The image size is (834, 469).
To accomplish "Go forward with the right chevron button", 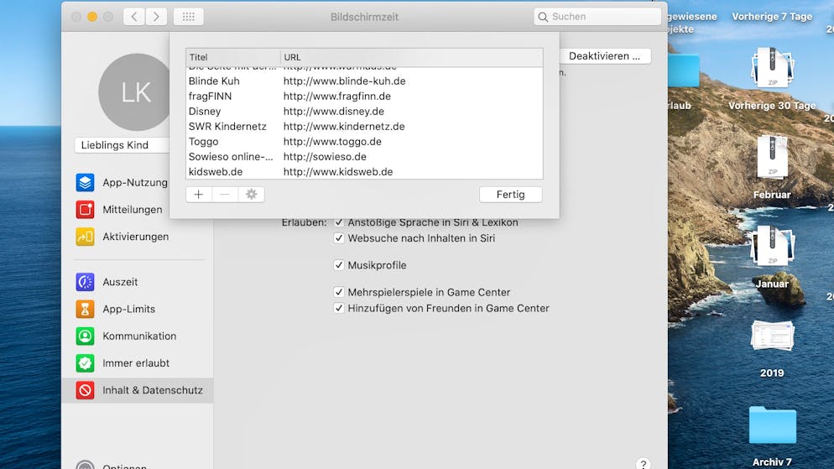I will pyautogui.click(x=156, y=17).
